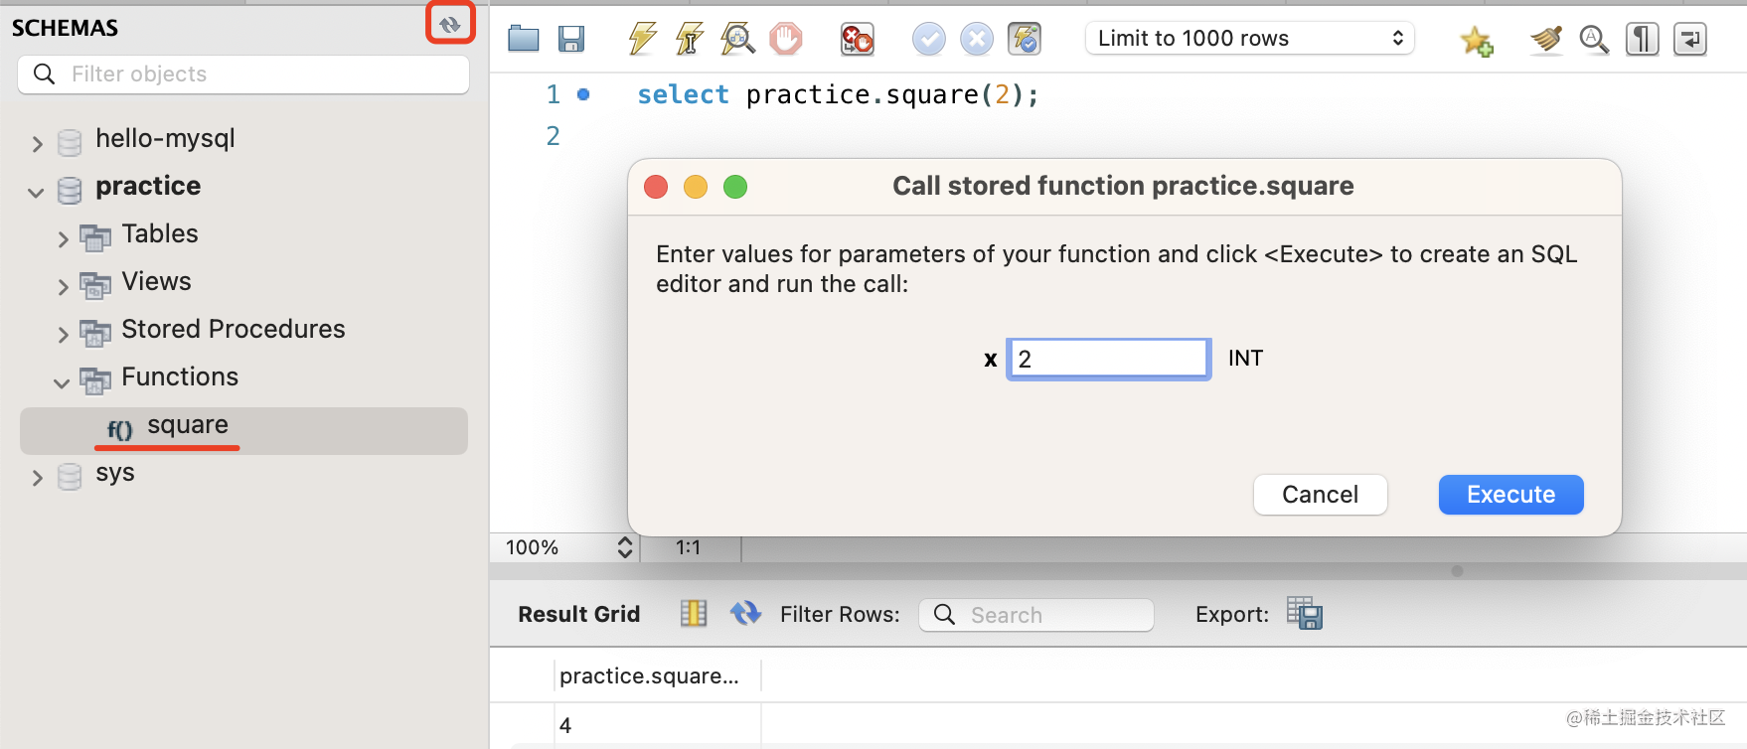Click the f() icon beside square

(120, 429)
